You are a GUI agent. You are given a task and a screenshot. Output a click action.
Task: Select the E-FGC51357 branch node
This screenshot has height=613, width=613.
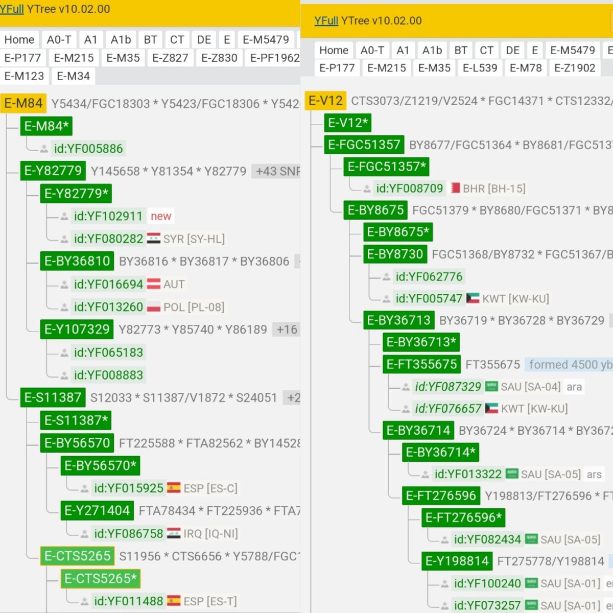click(x=364, y=145)
